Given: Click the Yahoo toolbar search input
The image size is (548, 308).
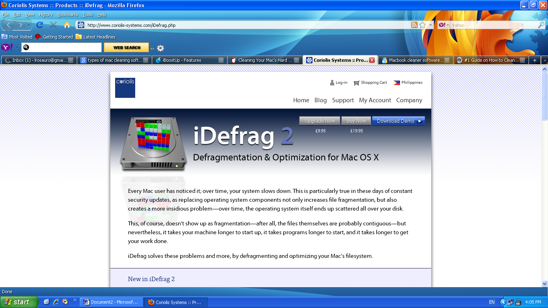Looking at the screenshot, I should tap(61, 48).
